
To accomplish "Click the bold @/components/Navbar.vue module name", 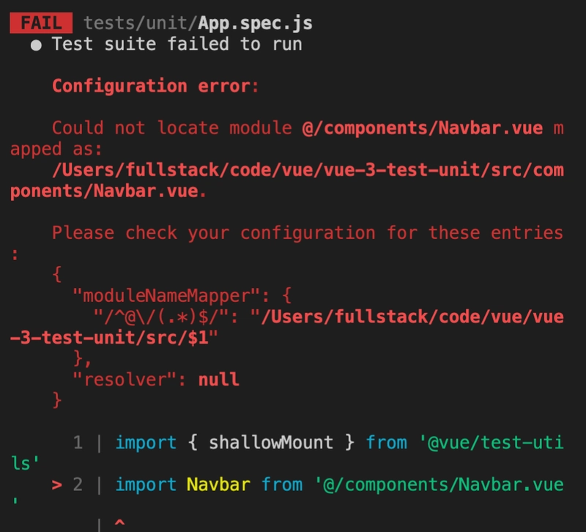I will (423, 128).
